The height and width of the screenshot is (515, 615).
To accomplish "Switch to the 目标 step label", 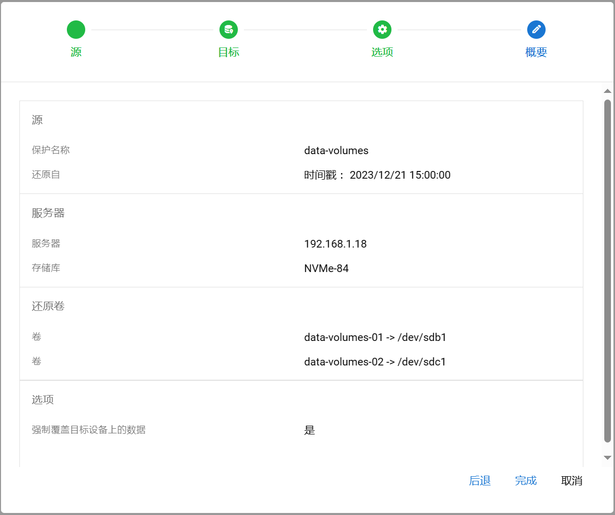I will pos(229,52).
